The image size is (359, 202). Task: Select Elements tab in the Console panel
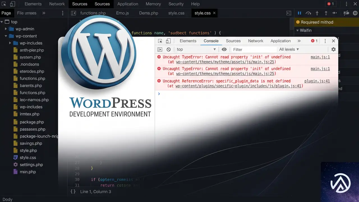click(188, 41)
